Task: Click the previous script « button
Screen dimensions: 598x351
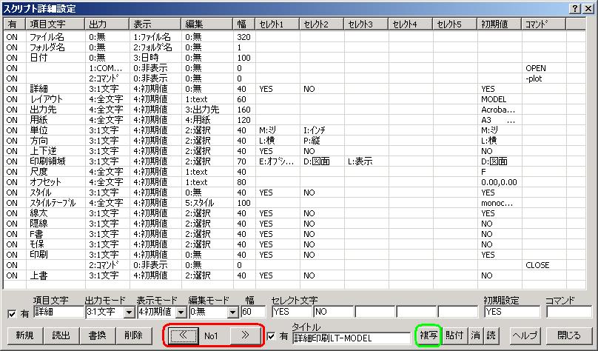Action: (181, 335)
